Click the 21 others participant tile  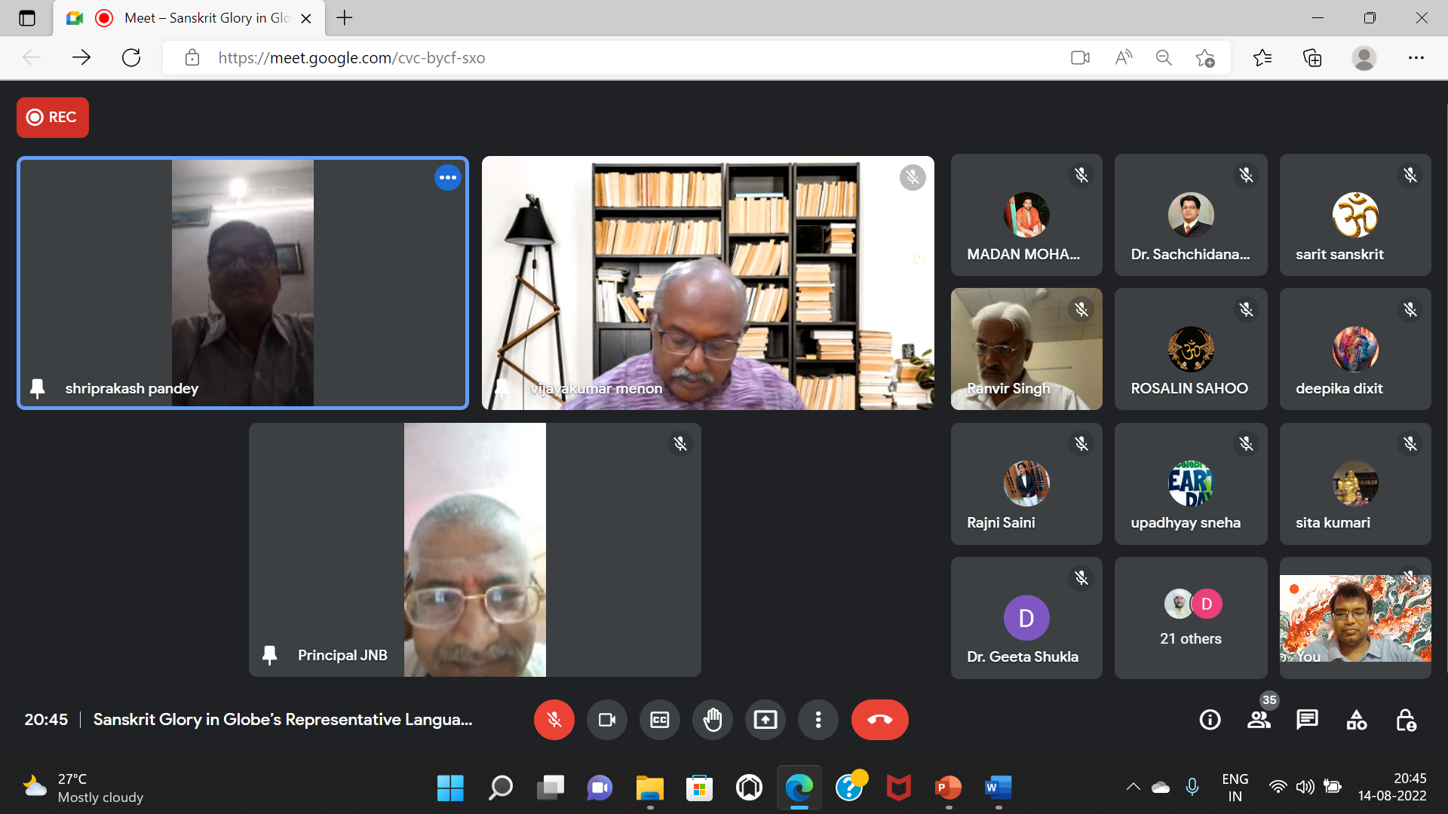(1190, 618)
